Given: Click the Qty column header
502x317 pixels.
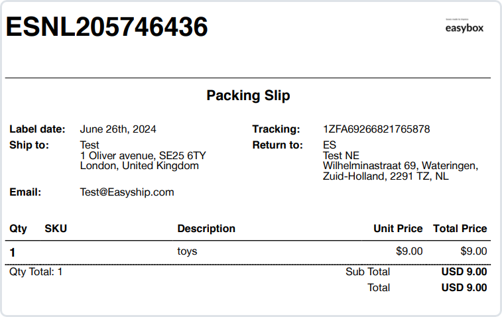Looking at the screenshot, I should 18,229.
